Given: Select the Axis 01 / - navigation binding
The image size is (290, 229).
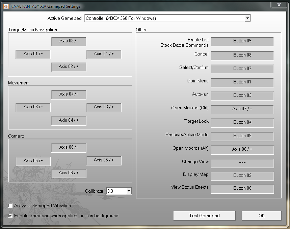Looking at the screenshot, I should pos(33,54).
